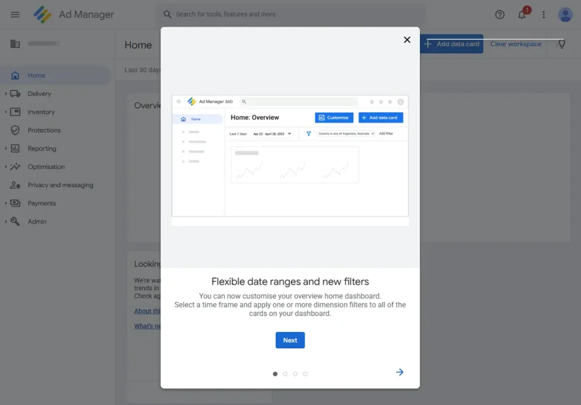
Task: Click the network building icon
Action: point(15,44)
